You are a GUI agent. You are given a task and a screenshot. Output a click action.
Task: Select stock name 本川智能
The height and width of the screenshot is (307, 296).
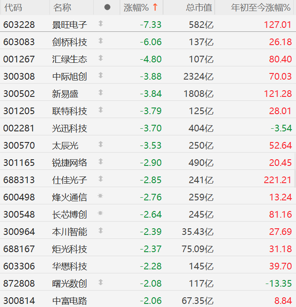point(69,232)
